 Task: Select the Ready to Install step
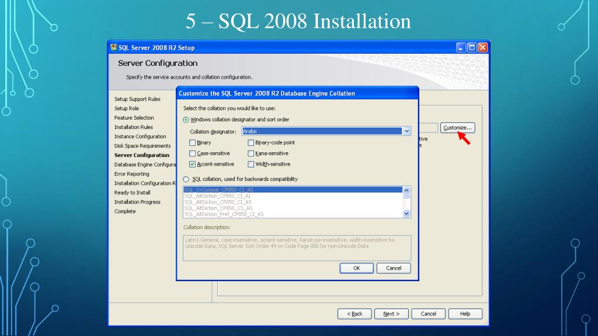[x=133, y=192]
